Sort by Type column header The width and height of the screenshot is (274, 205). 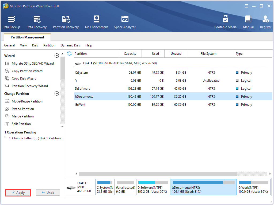tap(254, 53)
